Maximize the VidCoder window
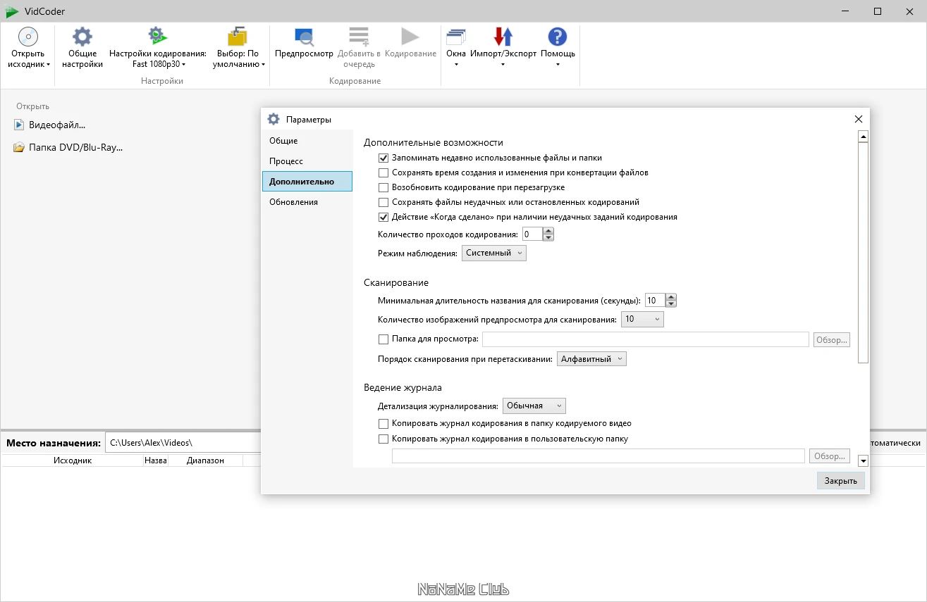This screenshot has height=602, width=927. tap(878, 11)
